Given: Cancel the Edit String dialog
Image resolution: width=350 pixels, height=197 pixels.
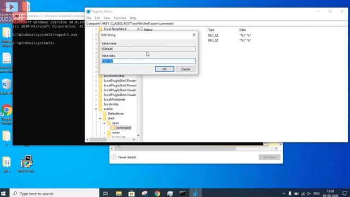Looking at the screenshot, I should (185, 69).
